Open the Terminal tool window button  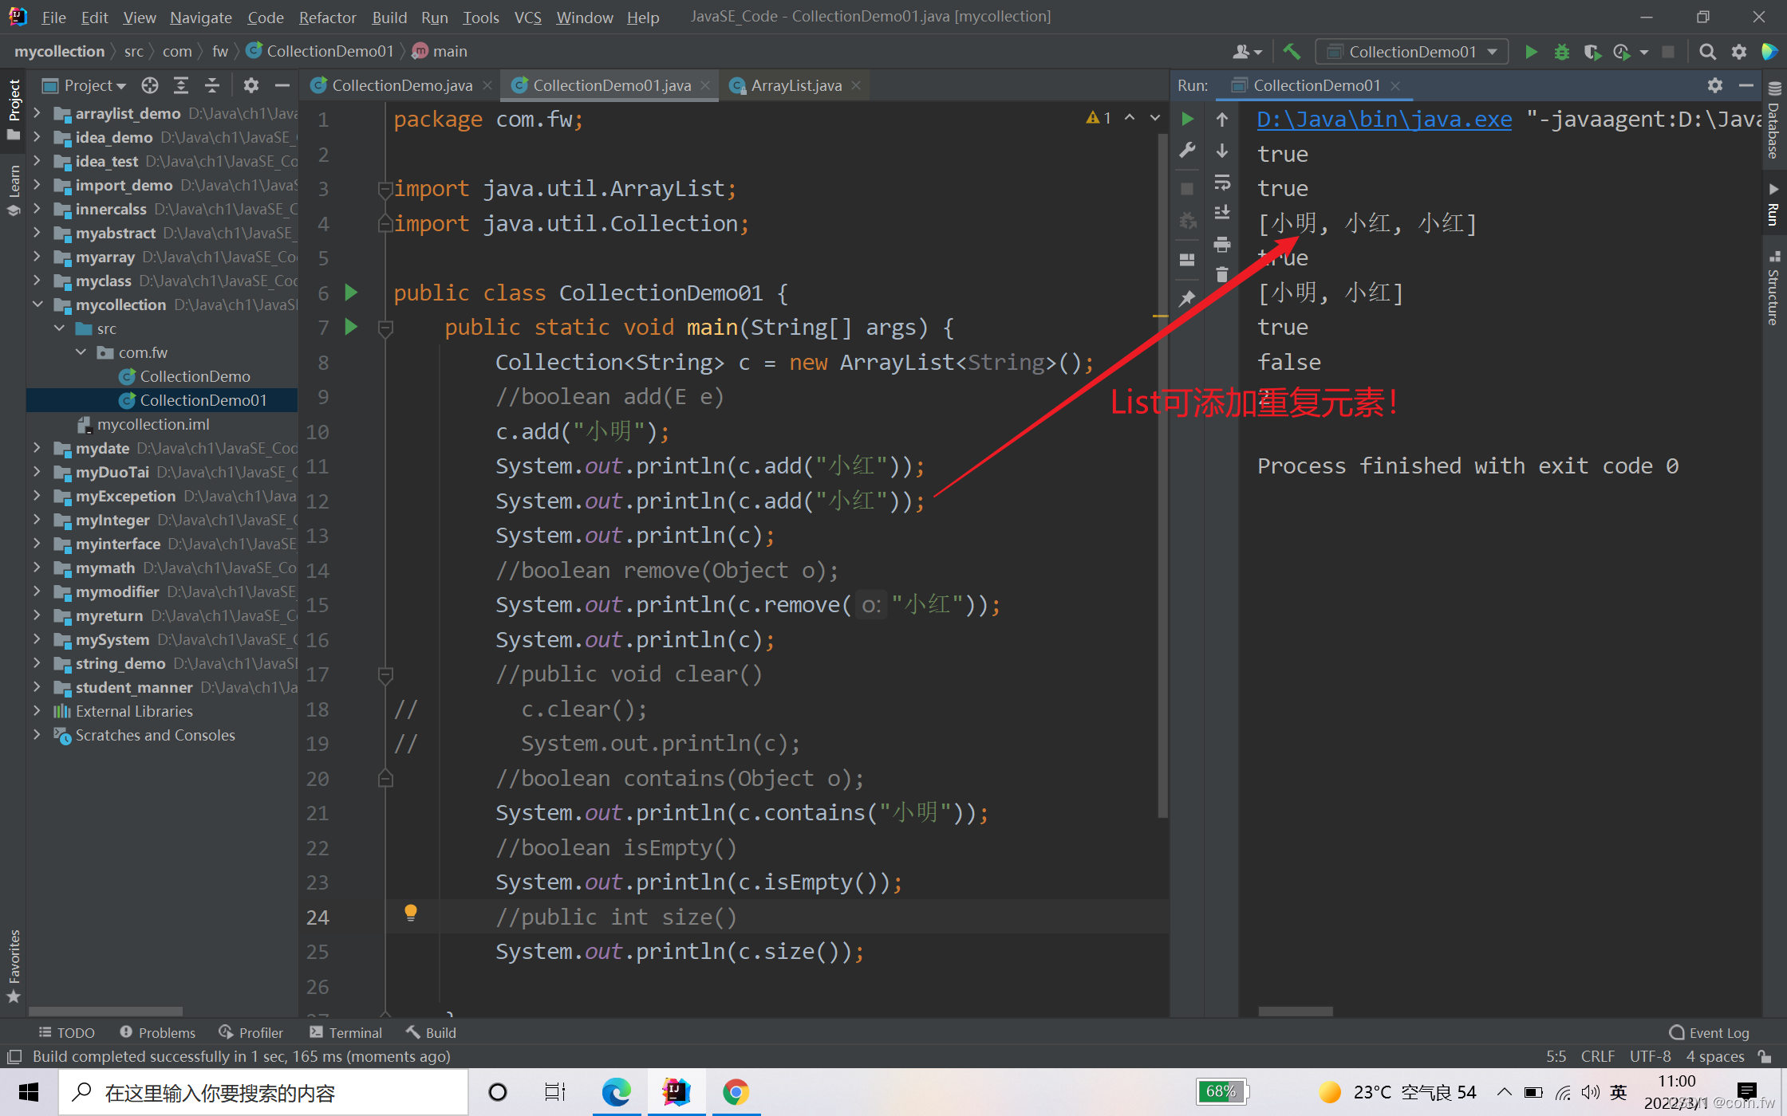pos(345,1032)
